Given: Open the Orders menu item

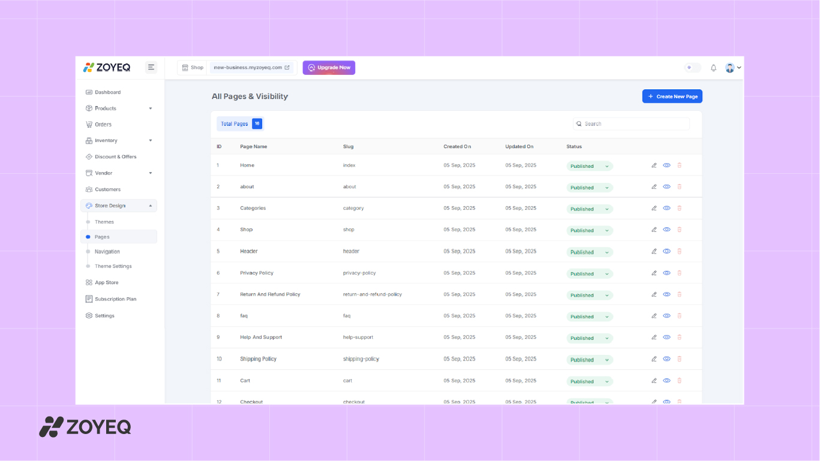Looking at the screenshot, I should pyautogui.click(x=103, y=125).
